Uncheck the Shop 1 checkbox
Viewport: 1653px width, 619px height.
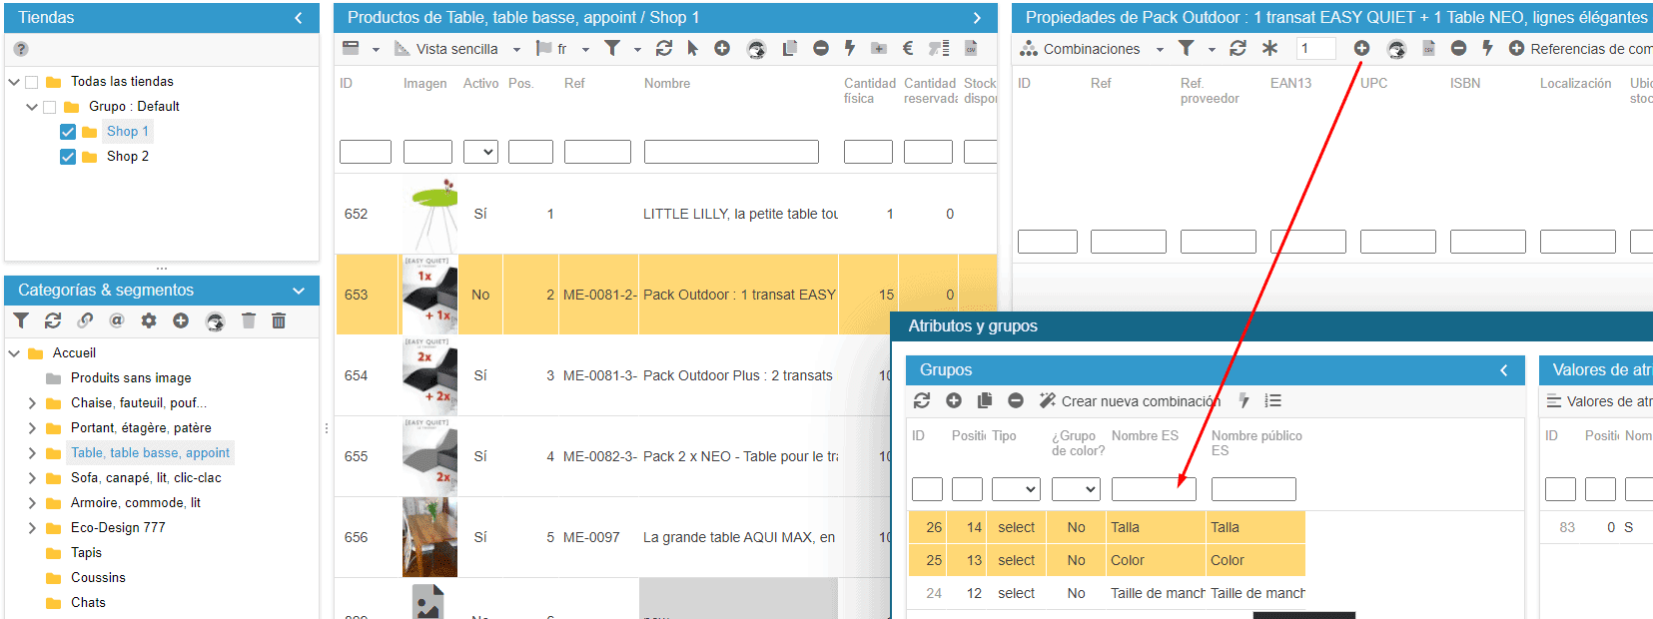[x=68, y=132]
